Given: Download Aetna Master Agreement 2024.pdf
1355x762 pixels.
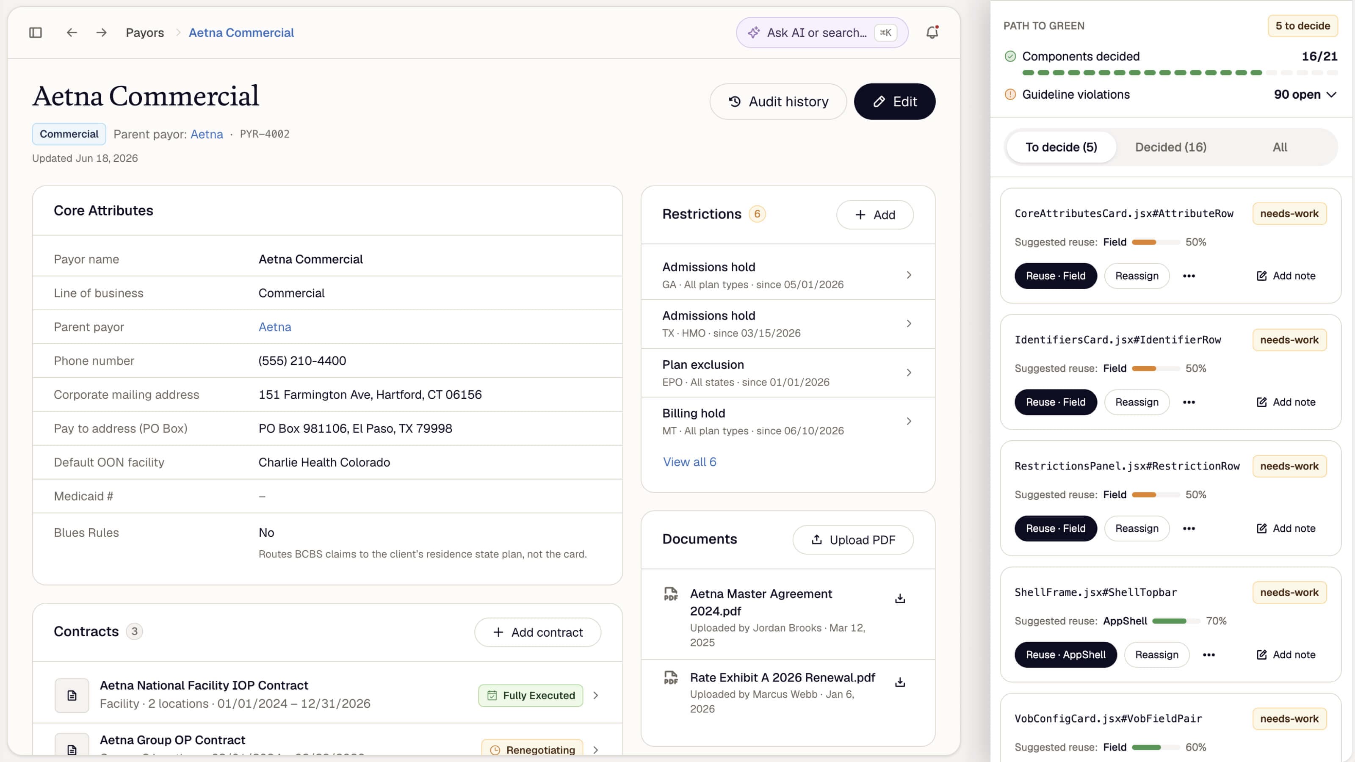Looking at the screenshot, I should tap(900, 599).
